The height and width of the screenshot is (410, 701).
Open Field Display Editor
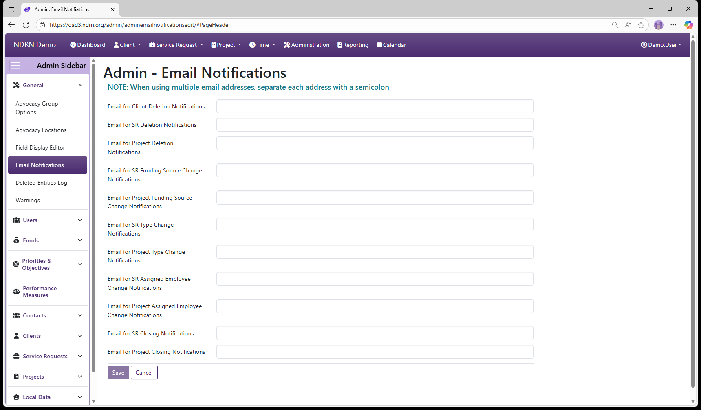tap(48, 148)
